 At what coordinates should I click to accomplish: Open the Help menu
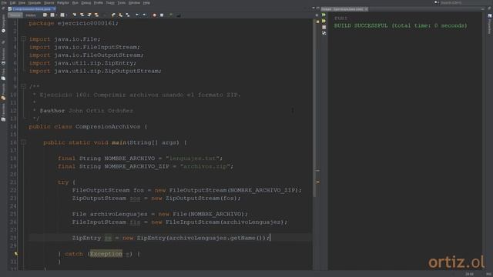(x=146, y=3)
